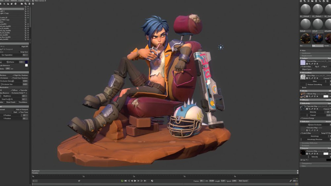Collapse the Emissive section
The image size is (331, 186).
[301, 148]
